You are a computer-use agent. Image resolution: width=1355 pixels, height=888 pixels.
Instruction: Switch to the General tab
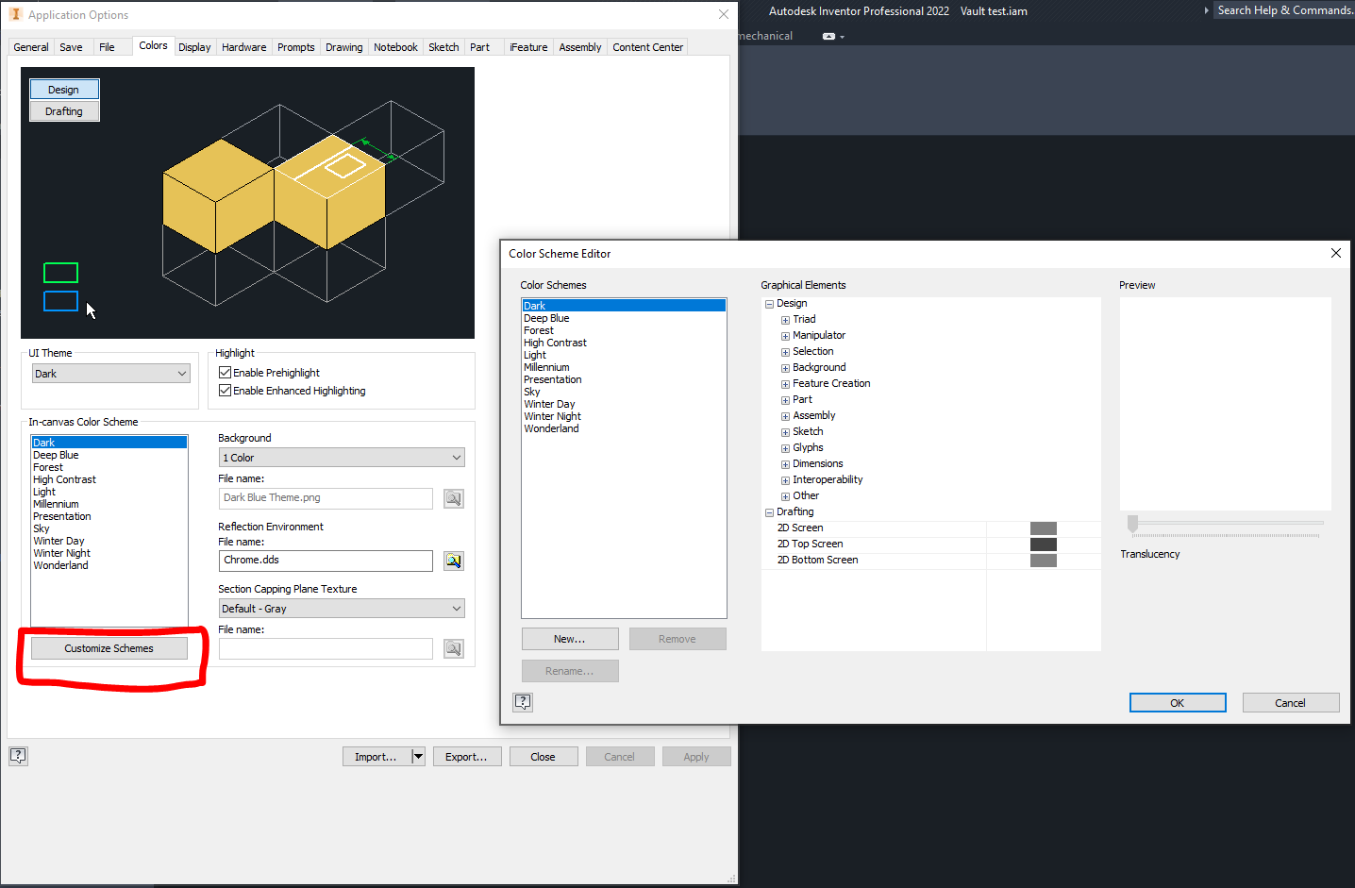coord(31,47)
